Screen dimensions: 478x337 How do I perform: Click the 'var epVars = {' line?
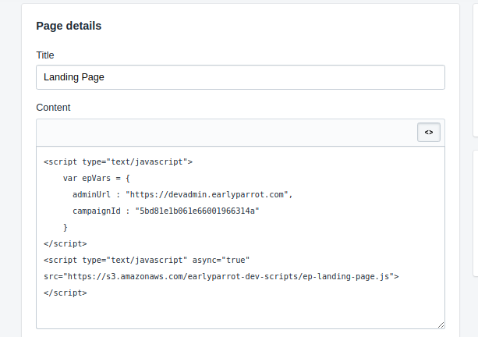click(x=97, y=178)
